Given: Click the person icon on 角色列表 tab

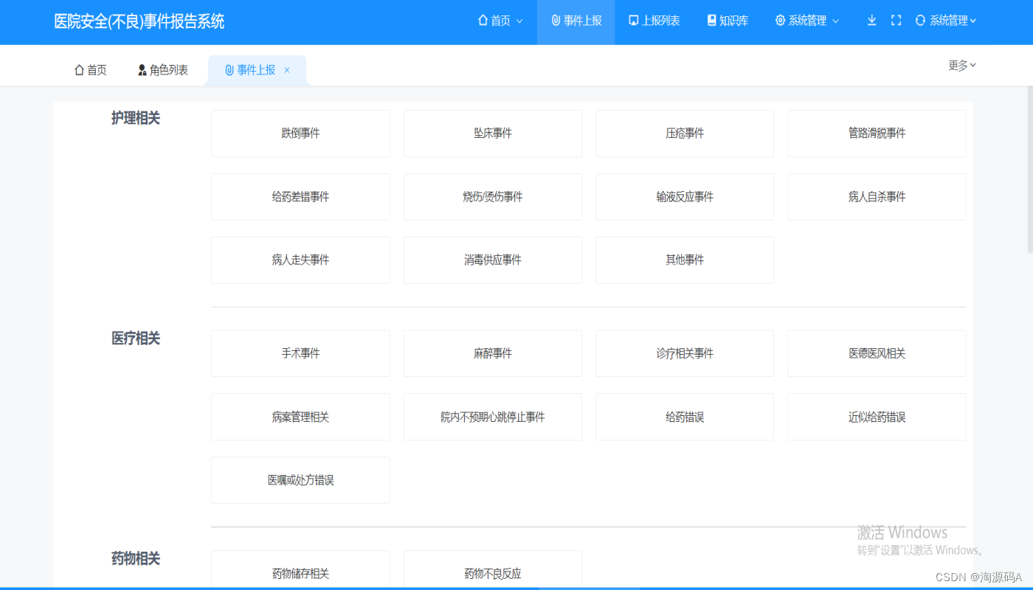Looking at the screenshot, I should (x=142, y=70).
